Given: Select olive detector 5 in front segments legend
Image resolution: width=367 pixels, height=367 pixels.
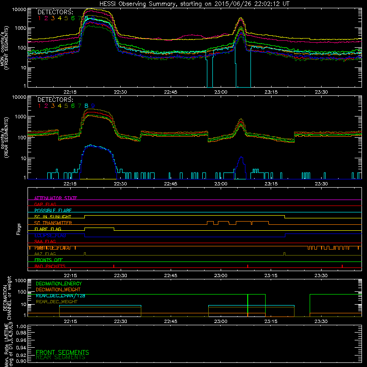Looking at the screenshot, I should 66,18.
